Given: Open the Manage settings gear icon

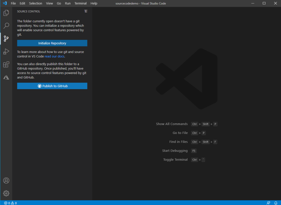Looking at the screenshot, I should tap(6, 193).
